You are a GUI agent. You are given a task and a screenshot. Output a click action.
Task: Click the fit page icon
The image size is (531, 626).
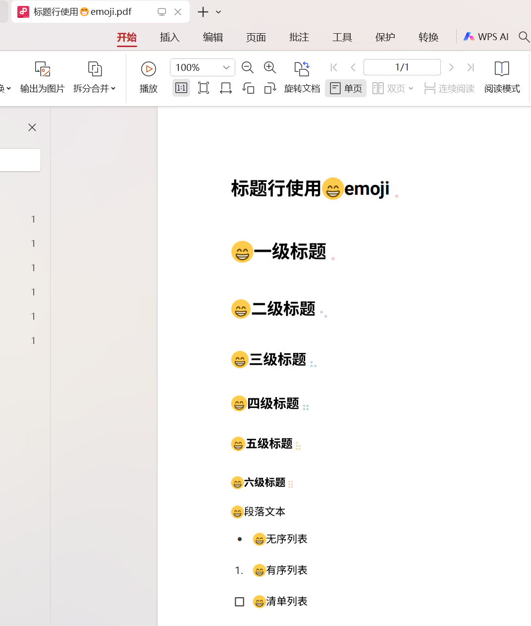click(x=204, y=88)
